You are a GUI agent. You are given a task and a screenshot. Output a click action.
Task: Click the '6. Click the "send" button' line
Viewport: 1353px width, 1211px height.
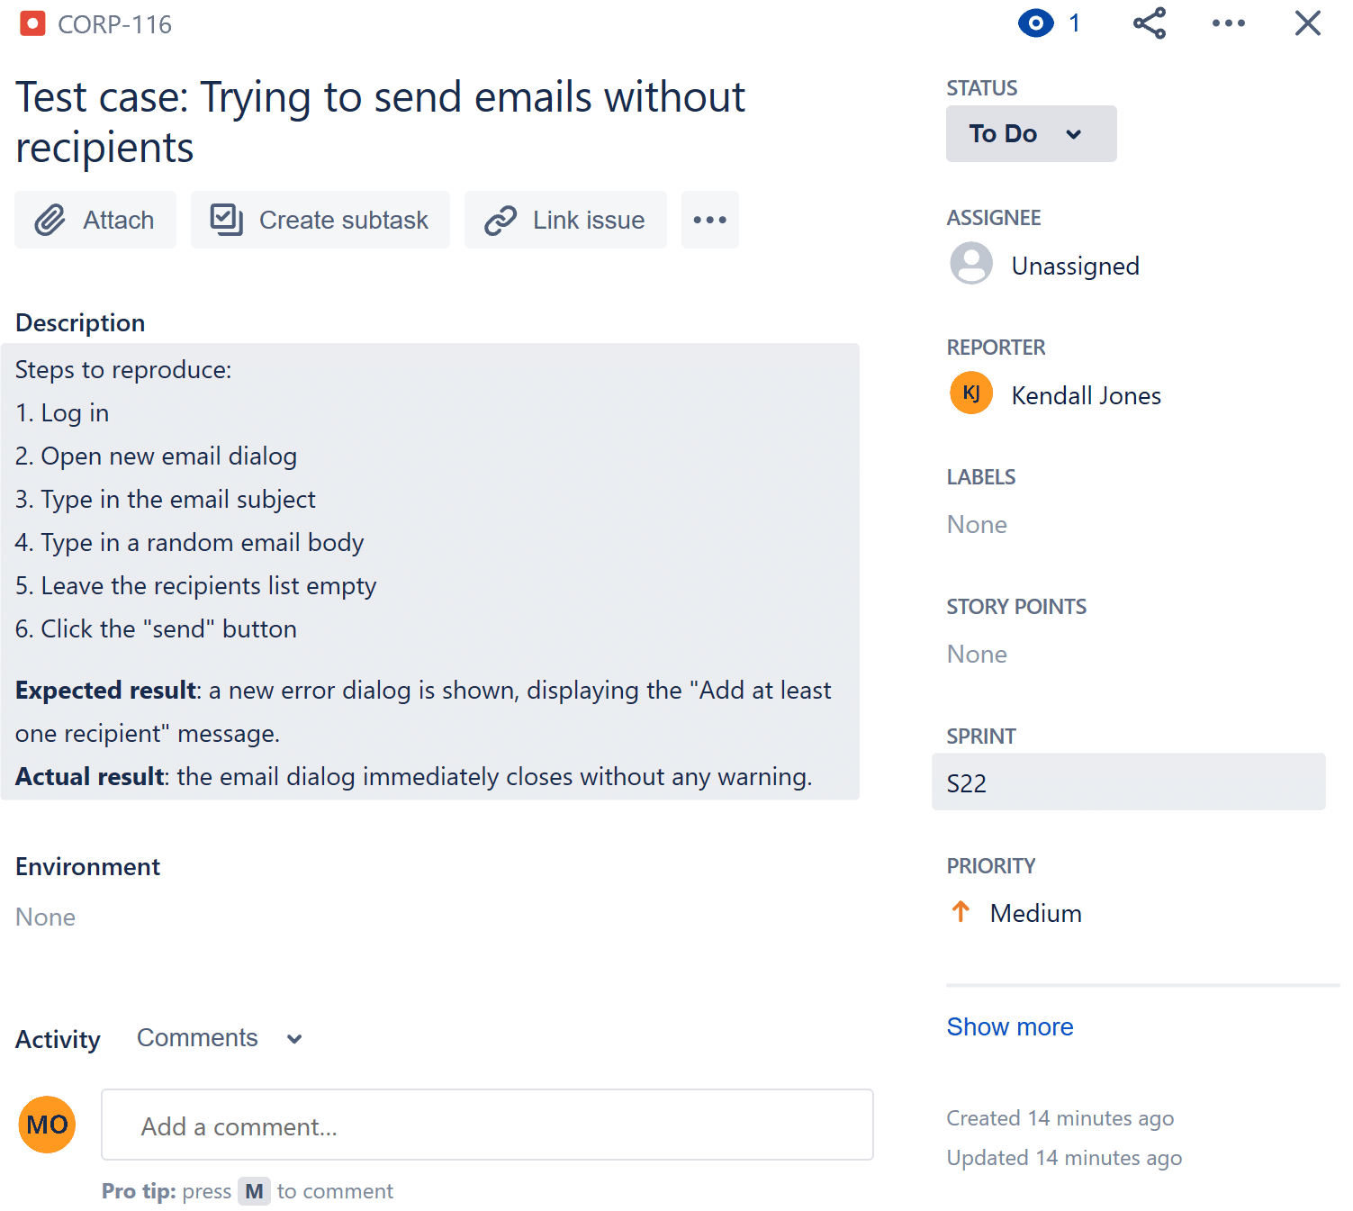coord(156,629)
